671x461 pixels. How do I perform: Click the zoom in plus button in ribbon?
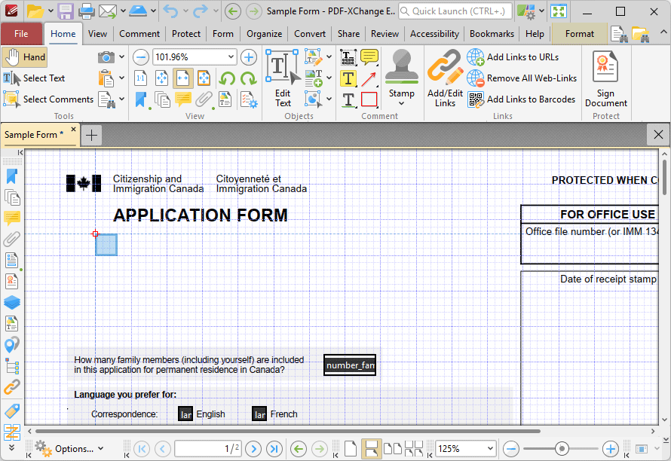(x=248, y=57)
